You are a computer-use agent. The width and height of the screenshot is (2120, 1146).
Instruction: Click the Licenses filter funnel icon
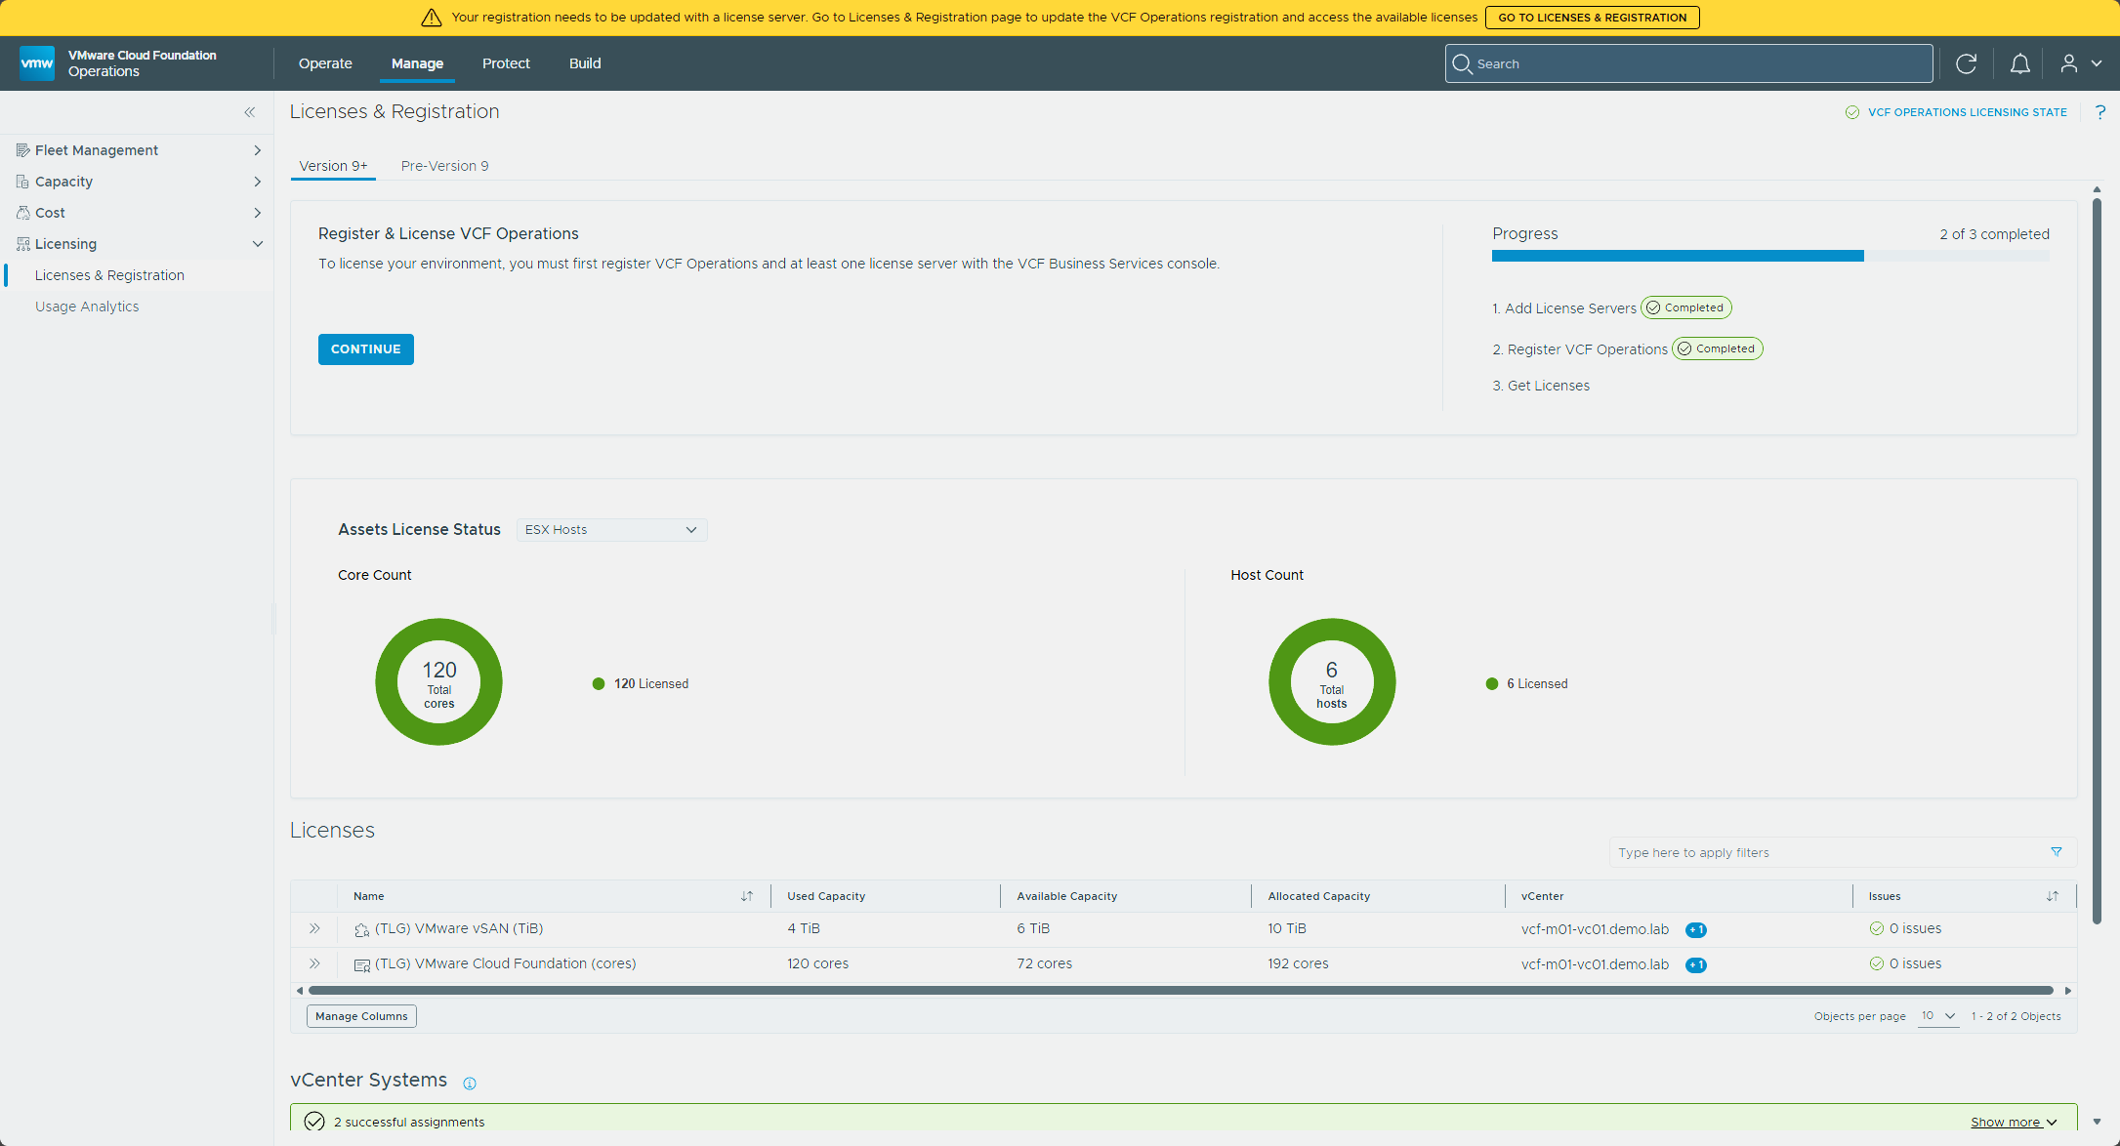pyautogui.click(x=2057, y=852)
